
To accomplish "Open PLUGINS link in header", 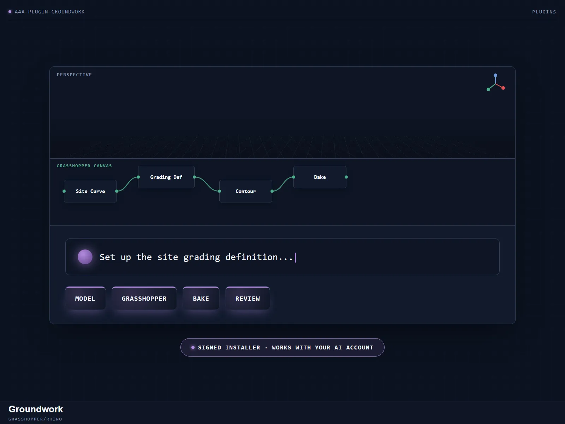I will [544, 12].
